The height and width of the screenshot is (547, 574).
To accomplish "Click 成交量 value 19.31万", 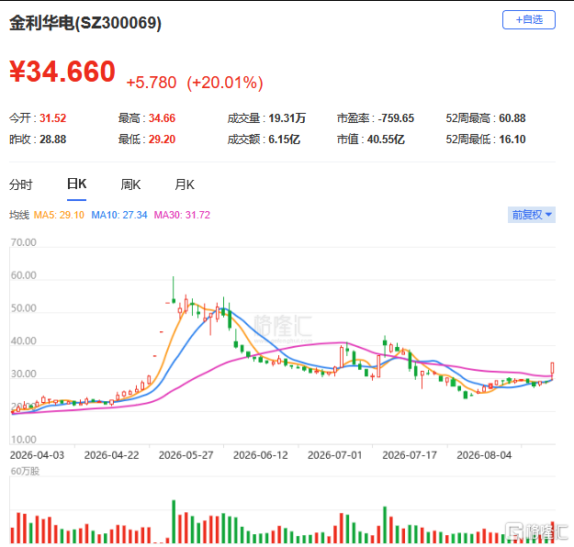I will tap(287, 118).
